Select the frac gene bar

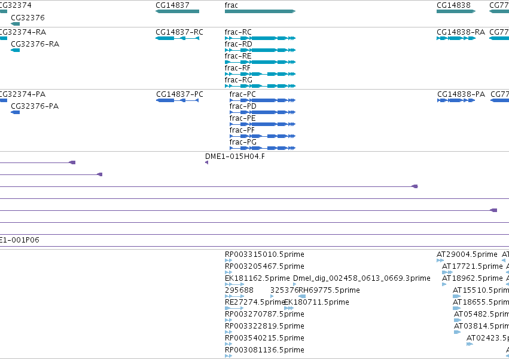[x=260, y=11]
